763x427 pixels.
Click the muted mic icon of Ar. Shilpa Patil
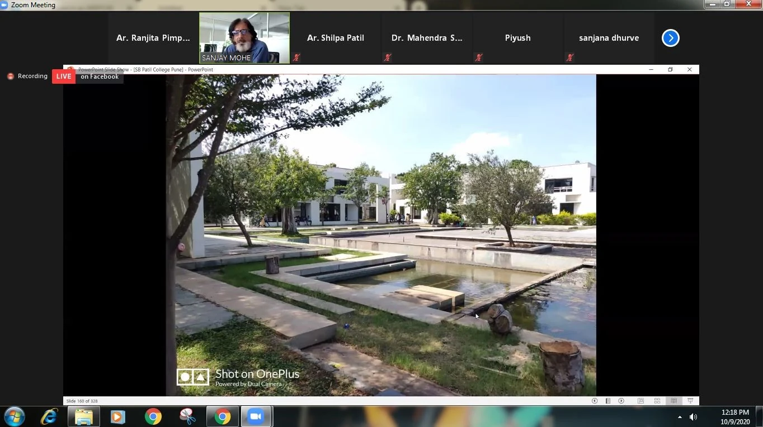(x=296, y=57)
